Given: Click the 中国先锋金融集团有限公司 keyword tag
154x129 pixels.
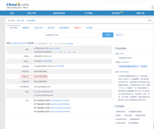Looking at the screenshot, I should [129, 66].
